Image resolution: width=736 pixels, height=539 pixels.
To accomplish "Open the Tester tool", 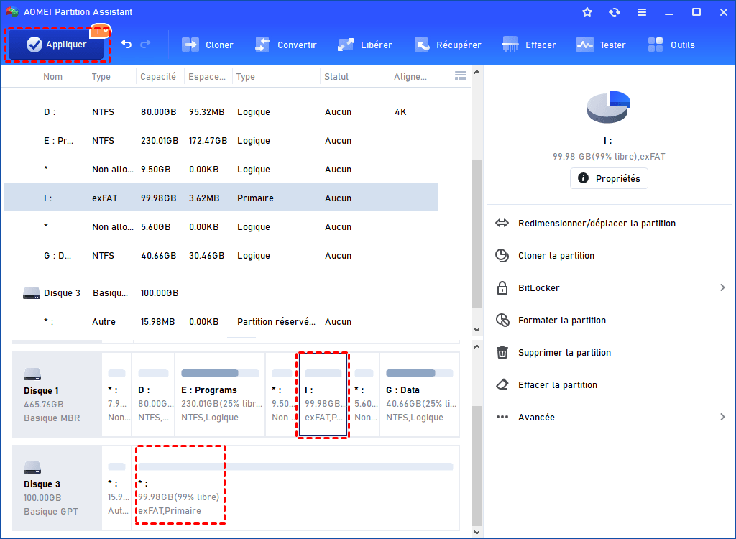I will coord(582,44).
